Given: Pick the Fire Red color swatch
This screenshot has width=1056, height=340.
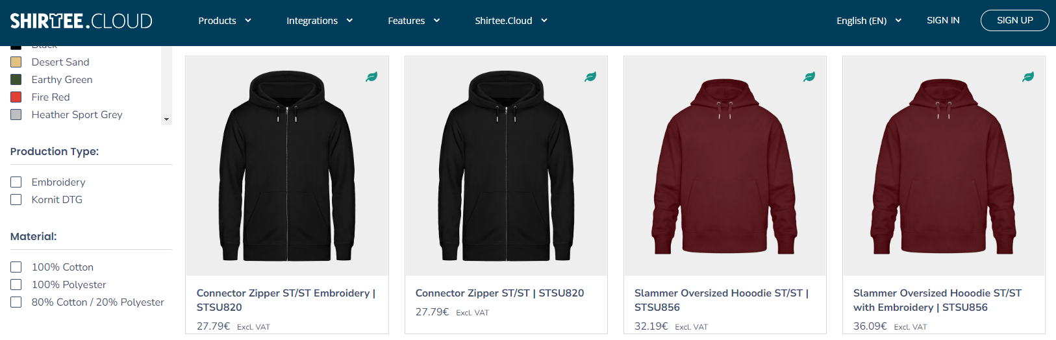Looking at the screenshot, I should pos(16,97).
